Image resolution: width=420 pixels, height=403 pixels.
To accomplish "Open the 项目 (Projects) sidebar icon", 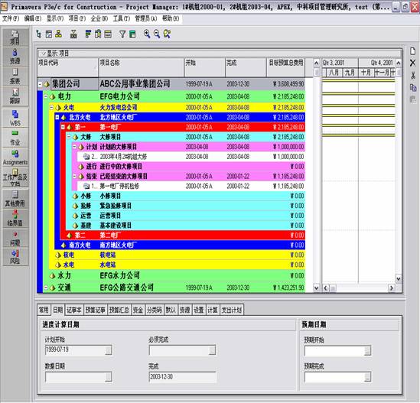I will (x=15, y=37).
